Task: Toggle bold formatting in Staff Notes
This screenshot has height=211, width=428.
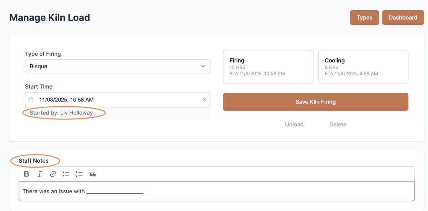Action: pos(26,174)
